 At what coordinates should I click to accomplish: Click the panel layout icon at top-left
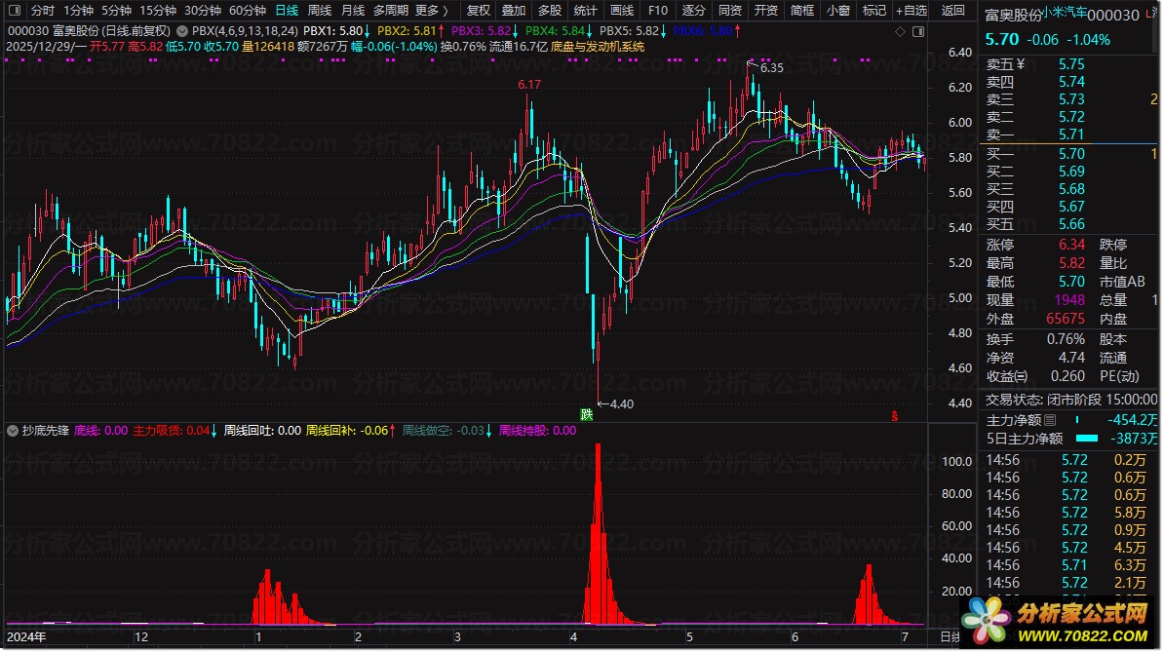tap(14, 11)
